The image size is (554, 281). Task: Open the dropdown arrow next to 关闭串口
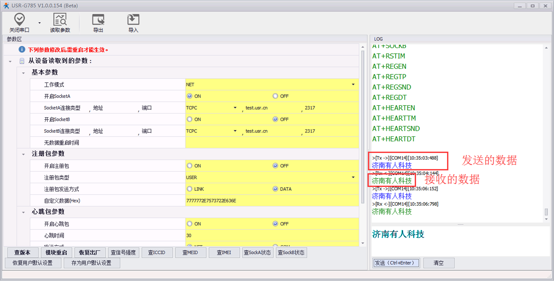[39, 23]
